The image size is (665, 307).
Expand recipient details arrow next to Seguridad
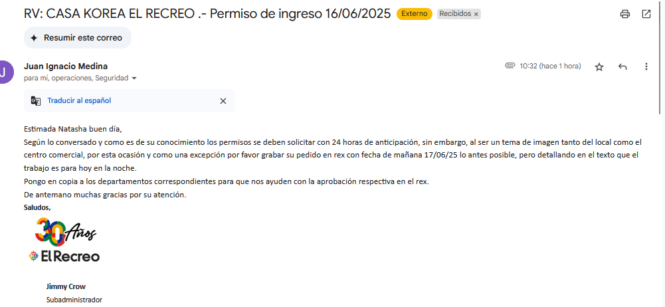point(134,78)
